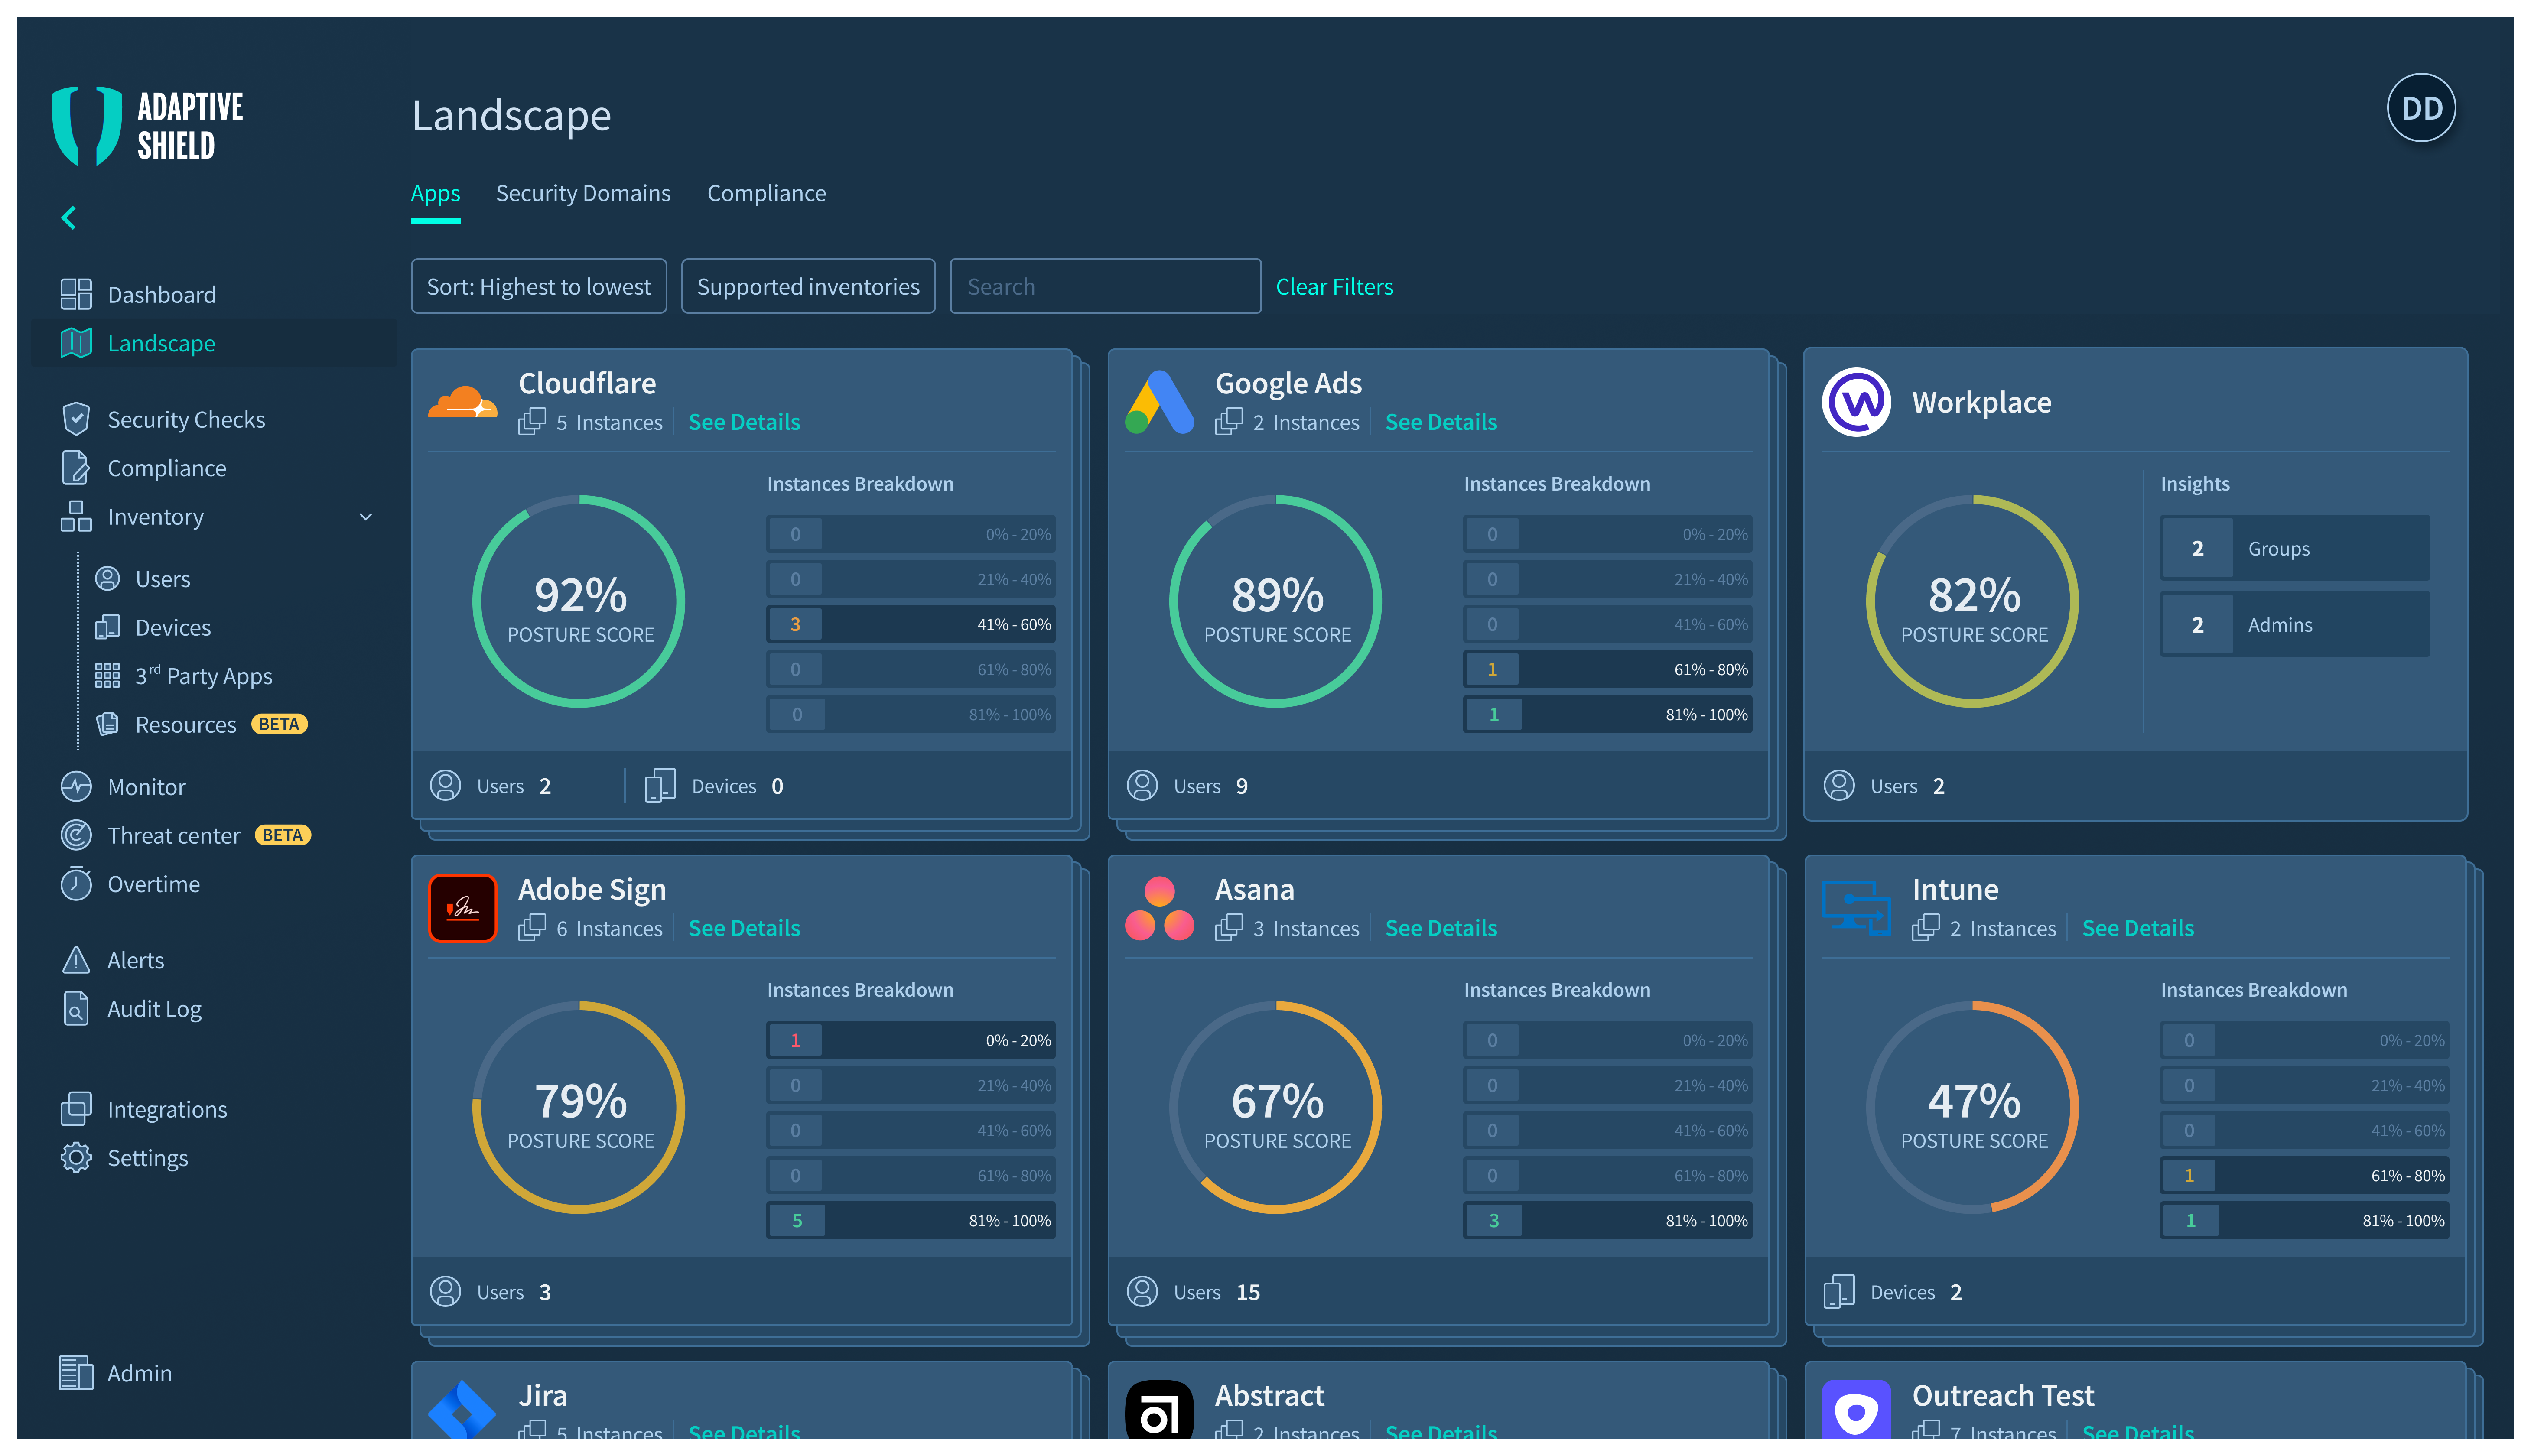Click the Landscape map icon
The image size is (2531, 1456).
pos(76,343)
